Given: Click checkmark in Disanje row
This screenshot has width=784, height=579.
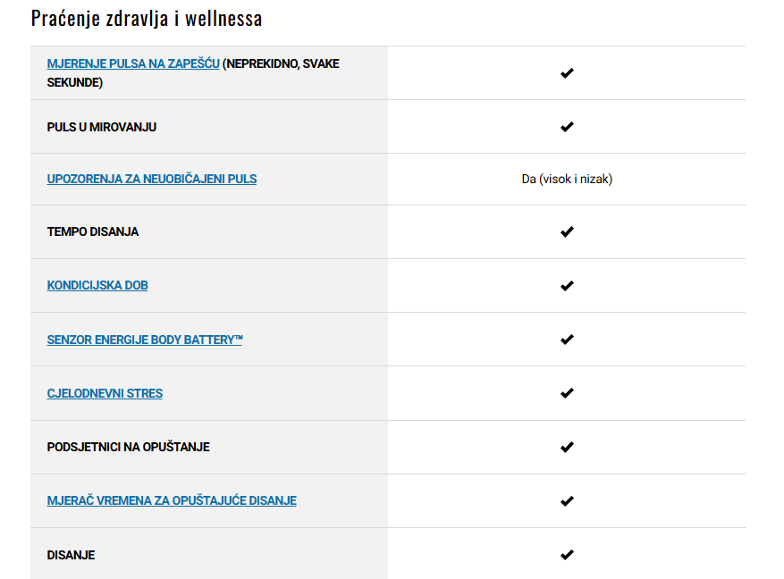Looking at the screenshot, I should [567, 555].
